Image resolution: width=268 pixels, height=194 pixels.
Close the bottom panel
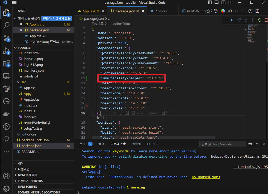264,144
